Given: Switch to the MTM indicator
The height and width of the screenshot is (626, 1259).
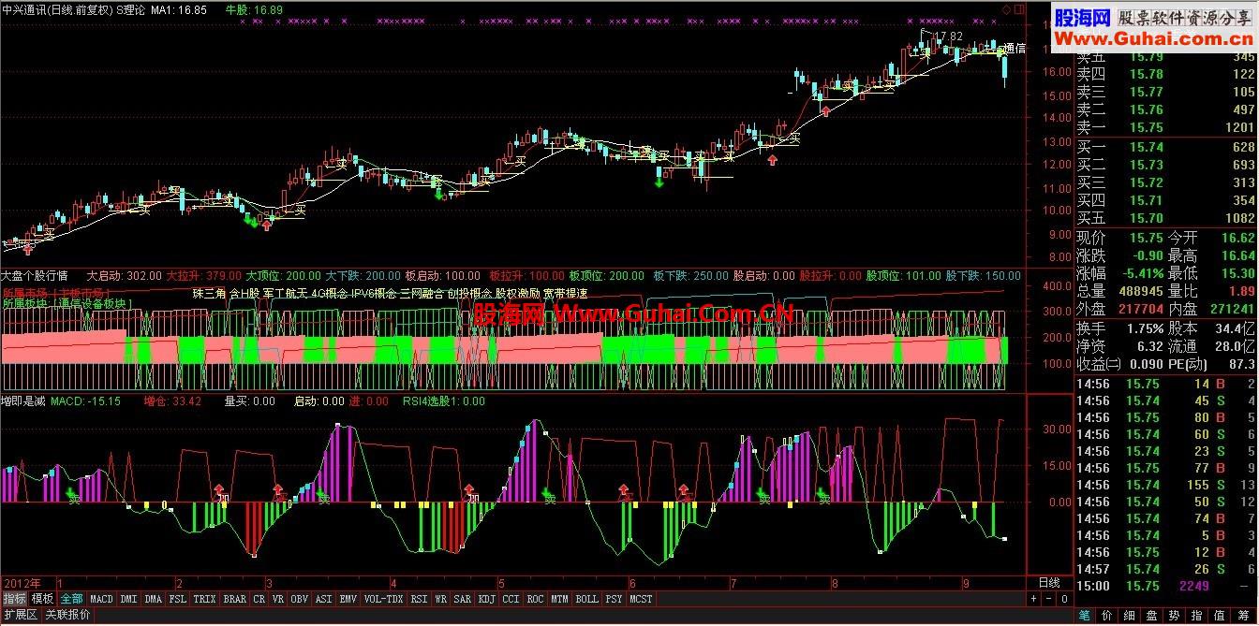Looking at the screenshot, I should point(560,599).
